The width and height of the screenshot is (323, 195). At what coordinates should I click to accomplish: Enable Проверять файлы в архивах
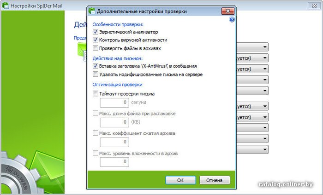96,48
